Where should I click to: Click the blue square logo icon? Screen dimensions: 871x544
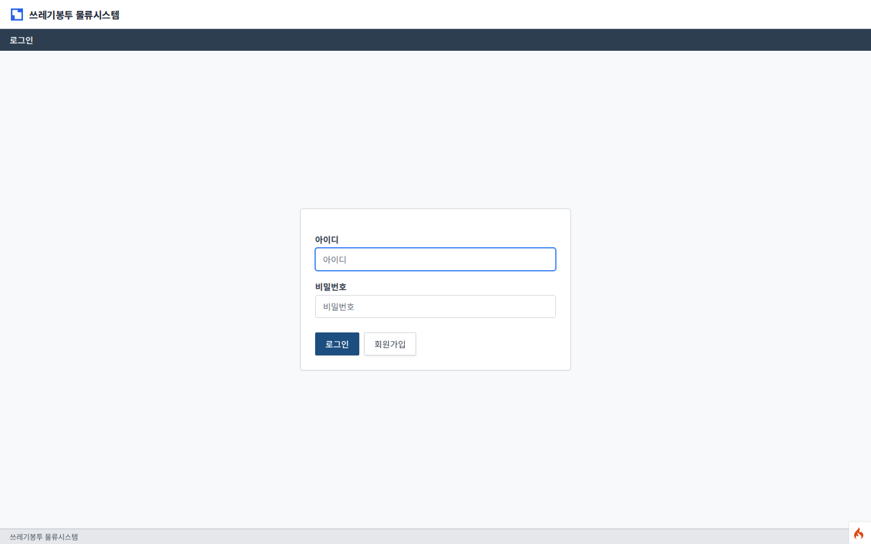pyautogui.click(x=17, y=15)
